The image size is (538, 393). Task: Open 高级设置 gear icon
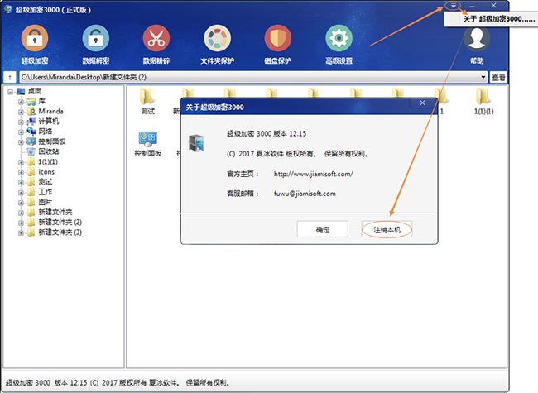coord(339,38)
